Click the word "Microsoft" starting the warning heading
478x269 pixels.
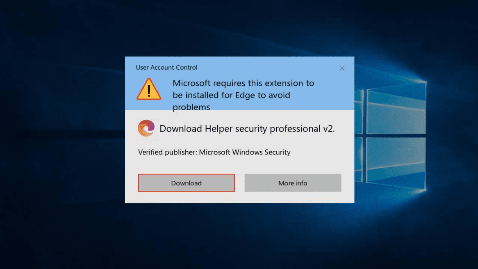pos(191,83)
